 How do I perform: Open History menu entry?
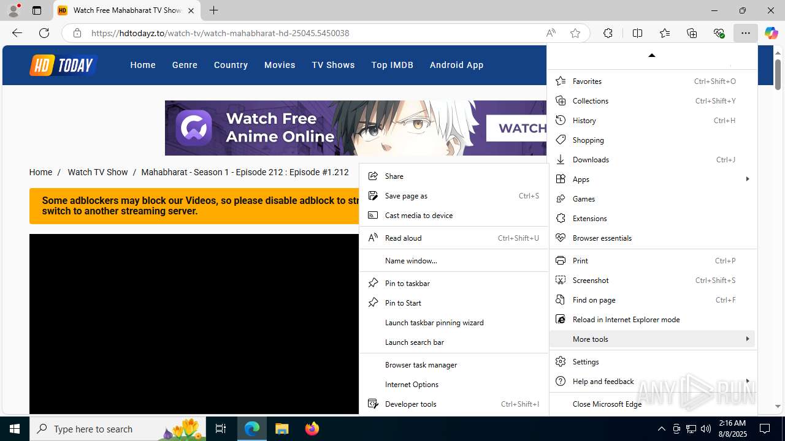[653, 120]
